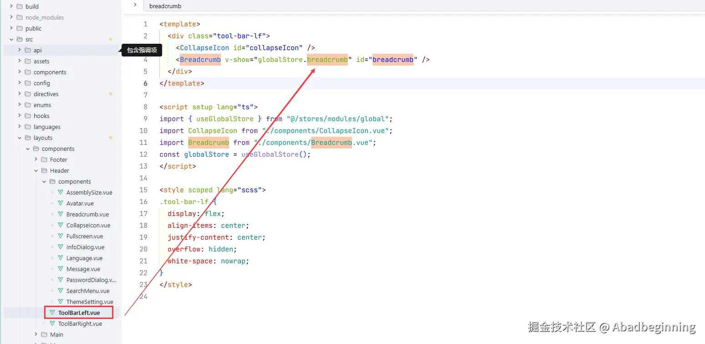Click the Vue icon beside Language.vue
Image resolution: width=705 pixels, height=344 pixels.
click(x=61, y=258)
